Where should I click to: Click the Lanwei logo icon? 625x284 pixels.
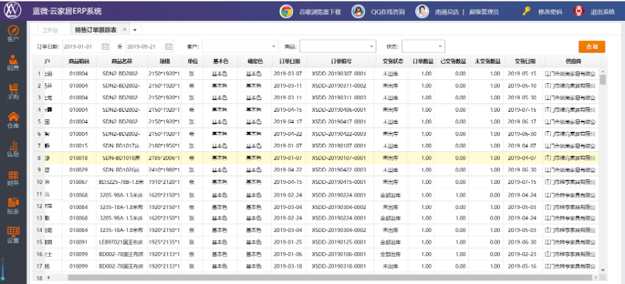[12, 10]
